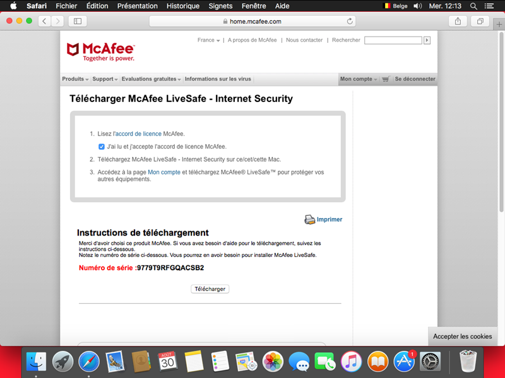
Task: Open the Safari share menu
Action: pyautogui.click(x=458, y=21)
